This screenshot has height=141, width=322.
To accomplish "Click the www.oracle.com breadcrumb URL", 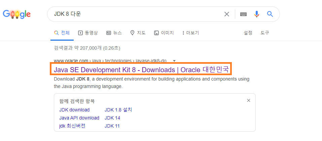I will coord(110,61).
